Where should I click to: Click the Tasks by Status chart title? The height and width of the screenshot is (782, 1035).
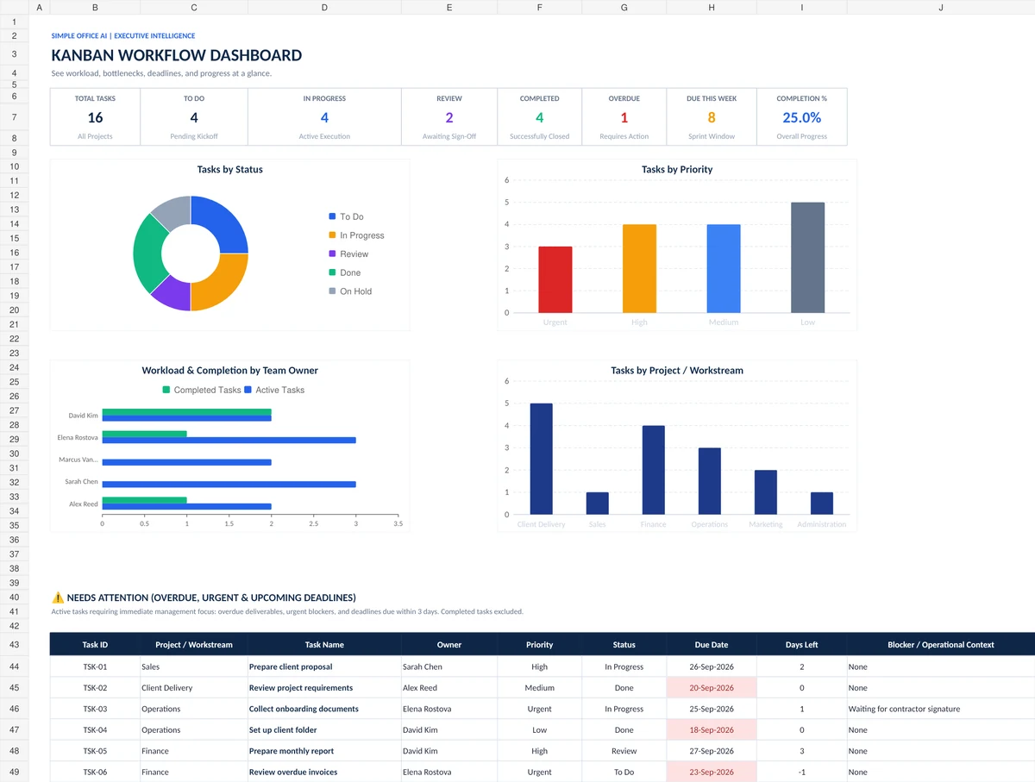[230, 170]
